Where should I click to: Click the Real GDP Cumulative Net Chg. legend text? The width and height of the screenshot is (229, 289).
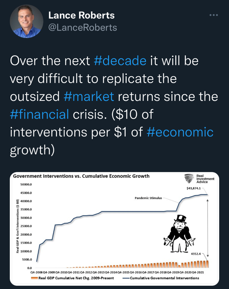76,278
